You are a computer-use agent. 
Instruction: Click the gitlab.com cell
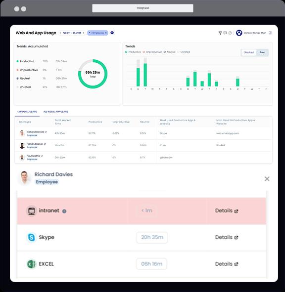pos(166,157)
